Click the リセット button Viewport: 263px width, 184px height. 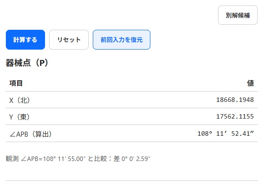[x=69, y=40]
